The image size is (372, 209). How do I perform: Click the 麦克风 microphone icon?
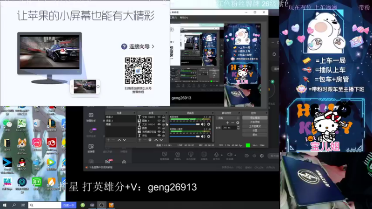216,156
